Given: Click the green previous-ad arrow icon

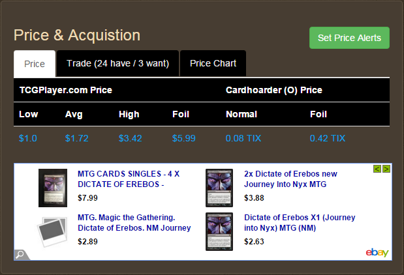Looking at the screenshot, I should tap(377, 169).
